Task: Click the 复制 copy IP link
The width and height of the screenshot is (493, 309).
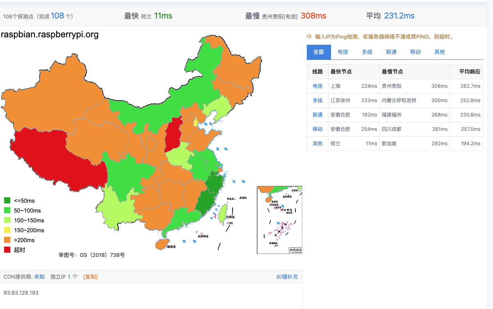Action: [x=90, y=277]
